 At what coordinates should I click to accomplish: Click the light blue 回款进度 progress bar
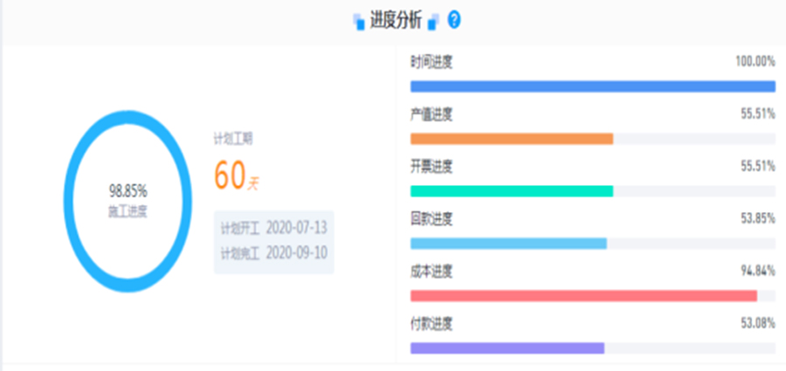pos(507,244)
